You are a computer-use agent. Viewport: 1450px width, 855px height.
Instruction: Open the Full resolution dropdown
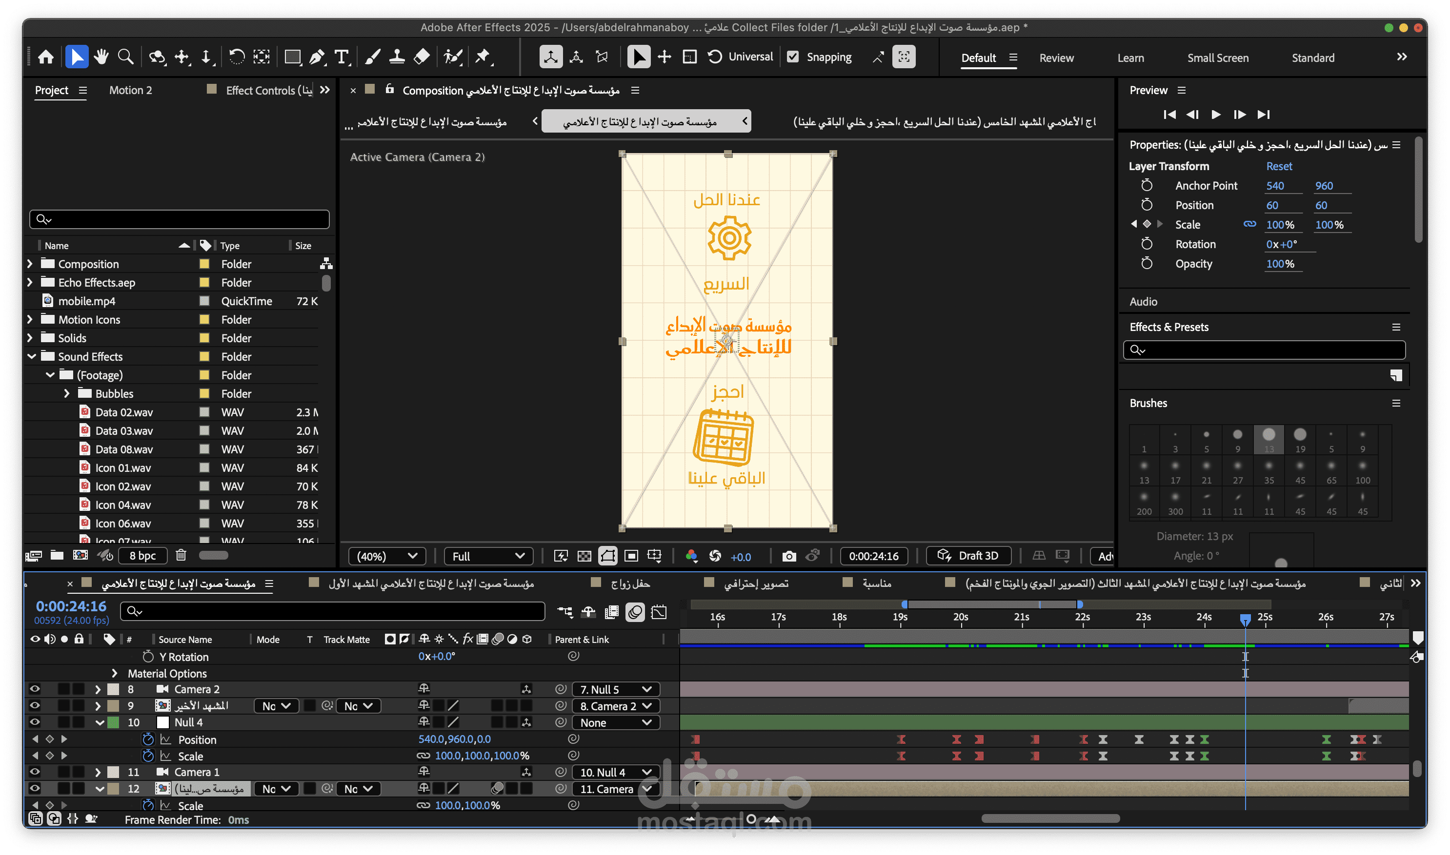[x=488, y=556]
